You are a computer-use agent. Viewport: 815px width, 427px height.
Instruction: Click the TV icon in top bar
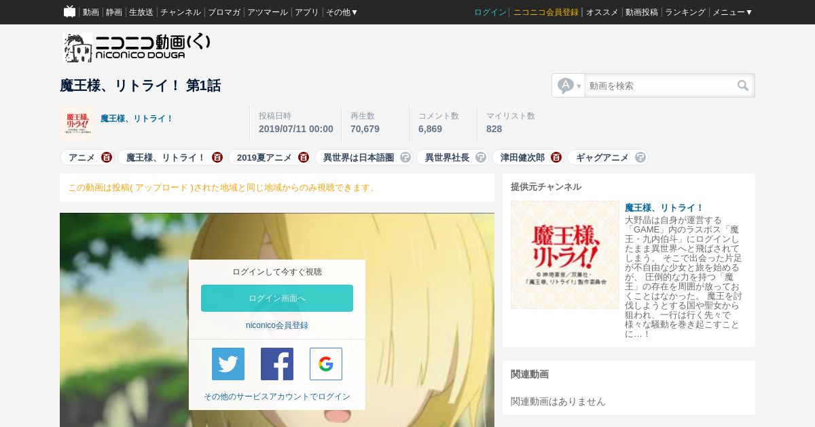pos(69,12)
